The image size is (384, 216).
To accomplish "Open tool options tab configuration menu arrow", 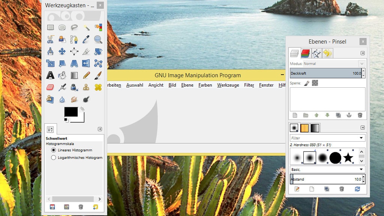I will (x=100, y=129).
